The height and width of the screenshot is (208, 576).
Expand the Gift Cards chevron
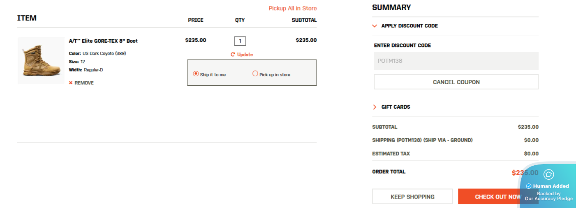[375, 107]
